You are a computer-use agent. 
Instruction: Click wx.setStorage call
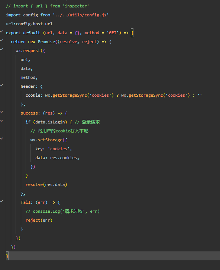(46, 140)
